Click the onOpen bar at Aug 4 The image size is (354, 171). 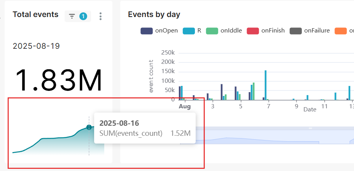pos(221,92)
